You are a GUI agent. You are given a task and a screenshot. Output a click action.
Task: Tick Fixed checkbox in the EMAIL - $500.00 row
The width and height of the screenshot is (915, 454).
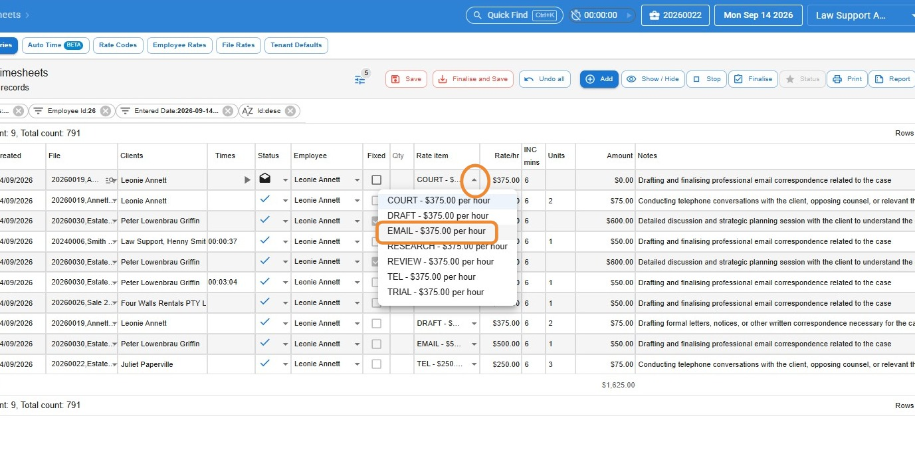(x=377, y=344)
